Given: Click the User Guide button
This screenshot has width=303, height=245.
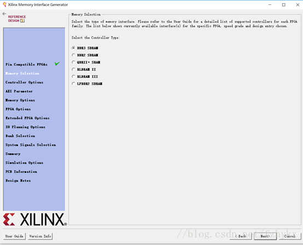Looking at the screenshot, I should click(x=14, y=236).
